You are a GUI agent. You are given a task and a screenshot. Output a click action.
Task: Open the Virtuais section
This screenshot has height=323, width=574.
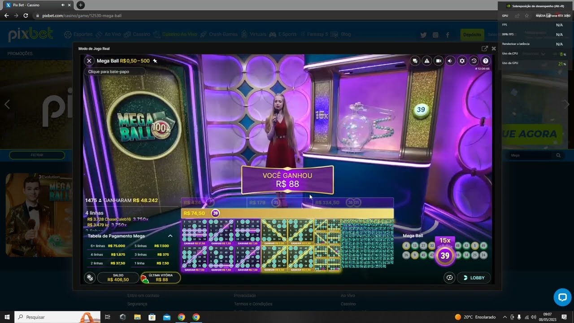click(x=254, y=34)
